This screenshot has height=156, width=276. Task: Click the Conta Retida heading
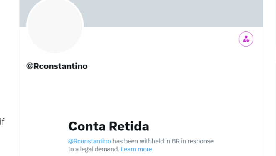click(x=109, y=126)
